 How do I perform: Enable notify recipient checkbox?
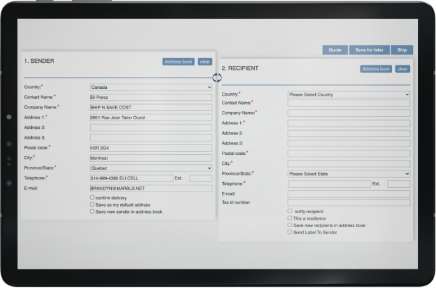[290, 211]
